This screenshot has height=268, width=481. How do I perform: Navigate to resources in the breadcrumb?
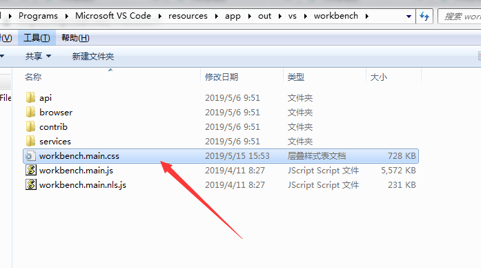tap(188, 16)
